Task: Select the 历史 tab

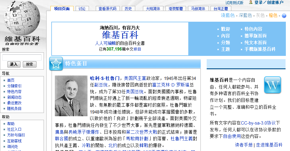Action: click(x=128, y=9)
